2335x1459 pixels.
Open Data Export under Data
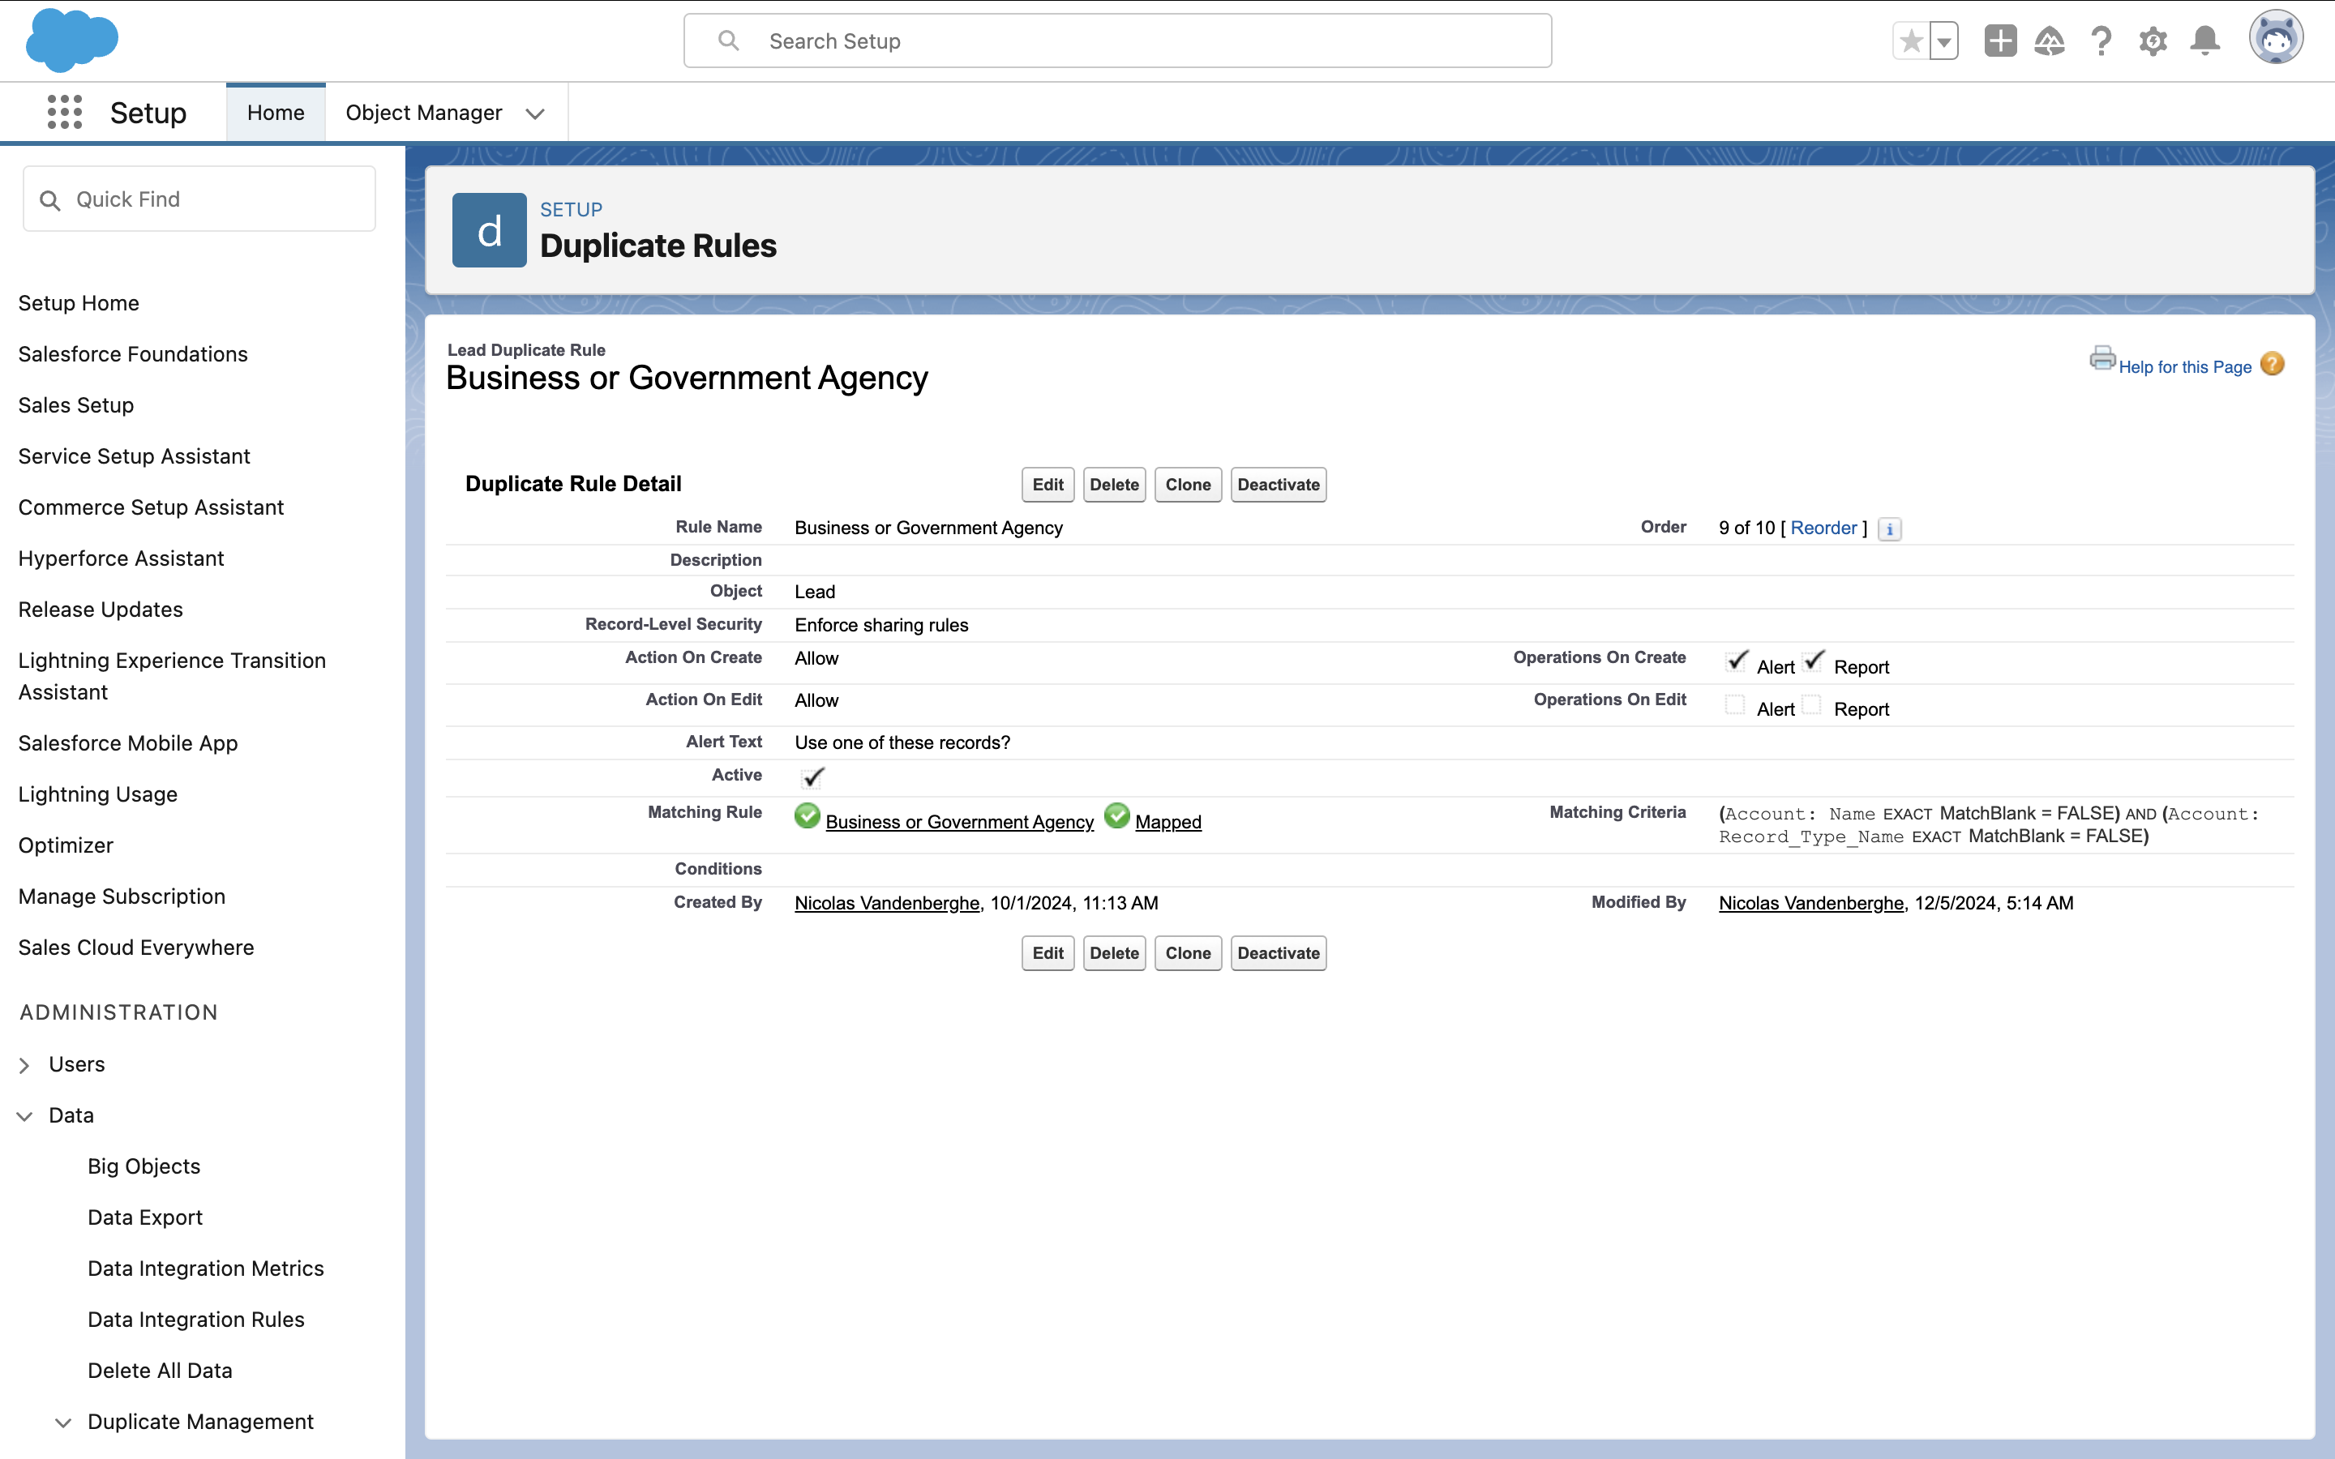click(145, 1217)
